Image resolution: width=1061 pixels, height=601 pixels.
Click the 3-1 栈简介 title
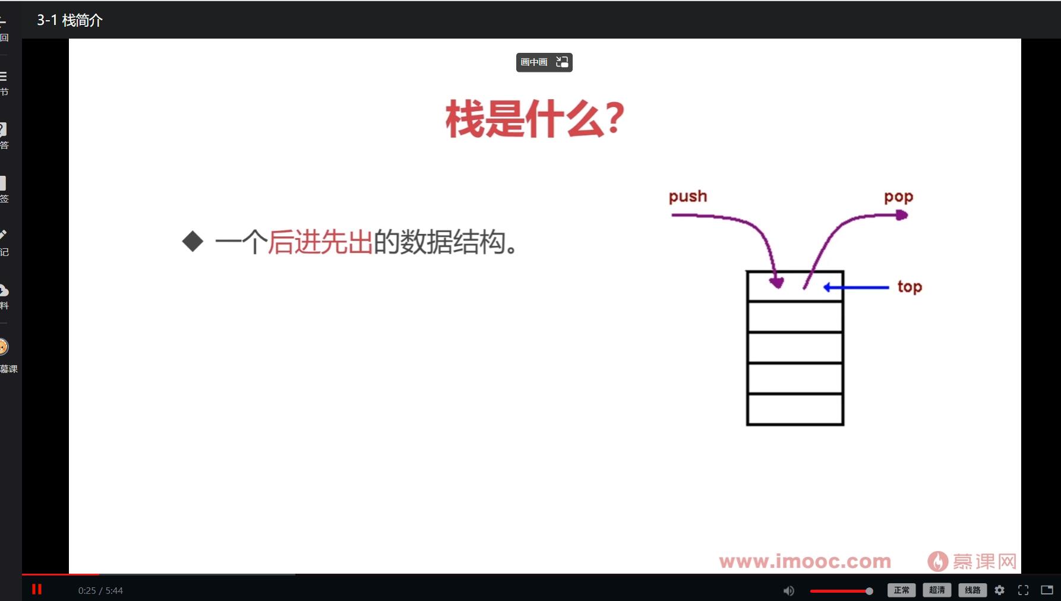70,20
